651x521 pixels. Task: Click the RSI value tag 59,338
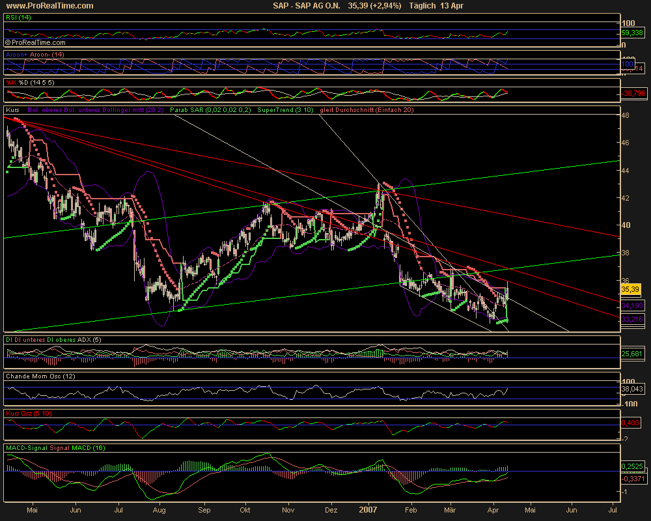[632, 32]
